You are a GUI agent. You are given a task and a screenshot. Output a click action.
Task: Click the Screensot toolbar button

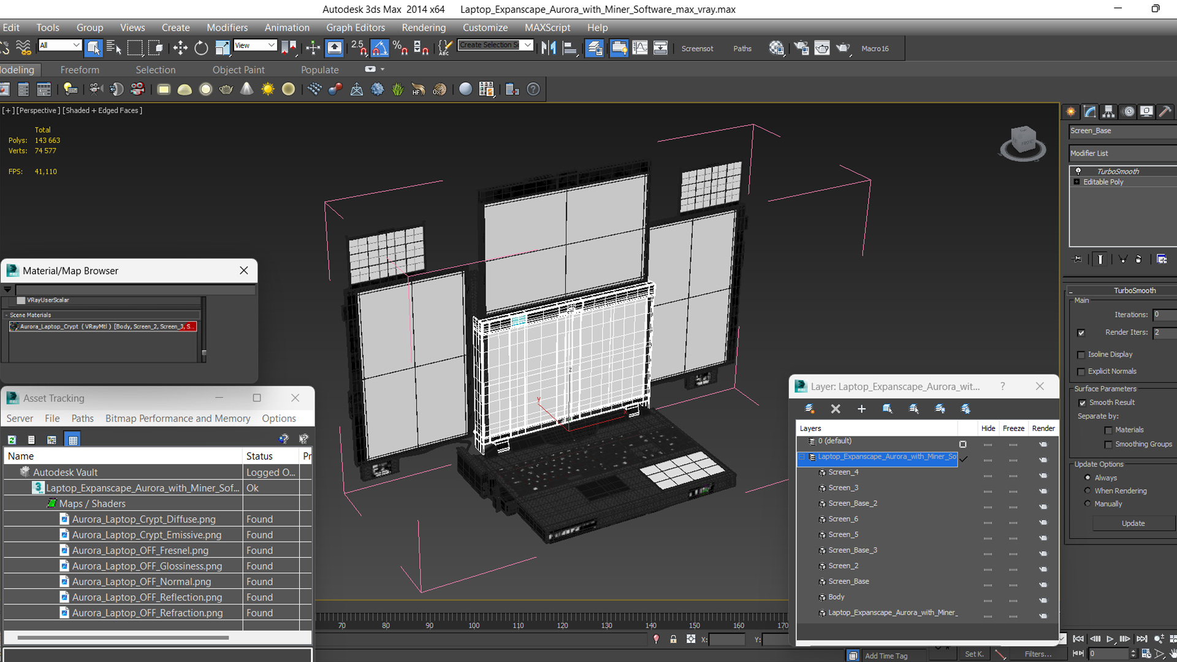click(697, 48)
